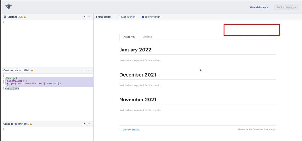Expand Custom CSS panel with down chevron

[x=89, y=17]
